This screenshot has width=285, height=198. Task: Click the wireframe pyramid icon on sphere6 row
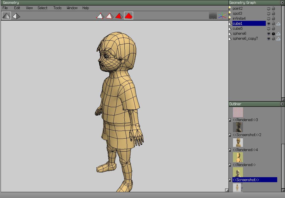click(278, 34)
